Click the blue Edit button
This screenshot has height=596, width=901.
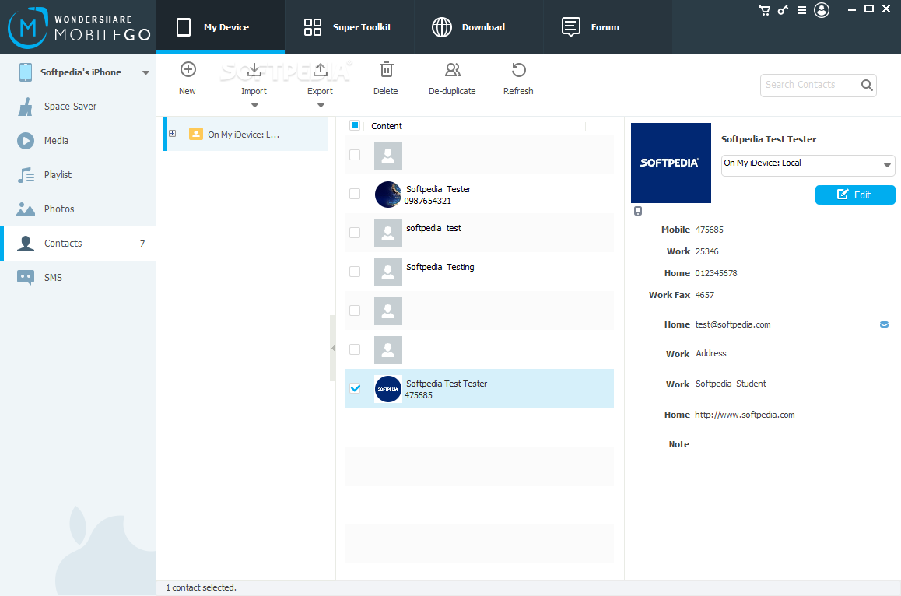855,195
